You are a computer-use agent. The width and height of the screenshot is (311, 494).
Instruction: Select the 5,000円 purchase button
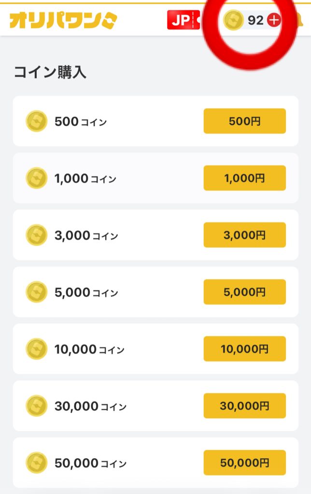244,292
